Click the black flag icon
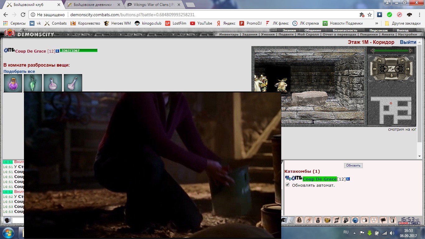 pos(383,220)
